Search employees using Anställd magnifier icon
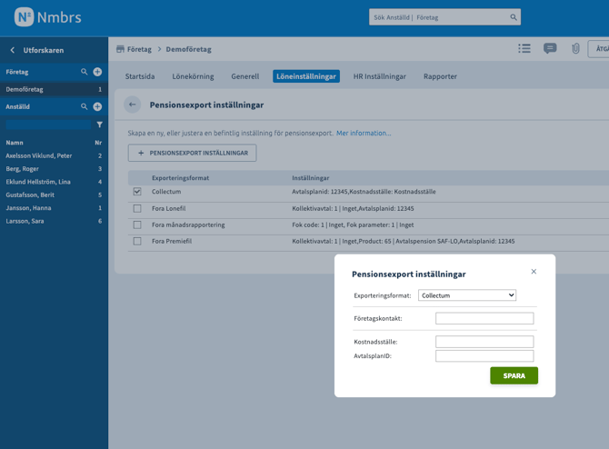Viewport: 609px width, 449px height. click(x=85, y=106)
